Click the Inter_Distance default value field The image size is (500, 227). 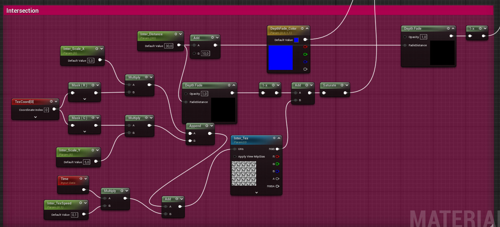pos(169,46)
